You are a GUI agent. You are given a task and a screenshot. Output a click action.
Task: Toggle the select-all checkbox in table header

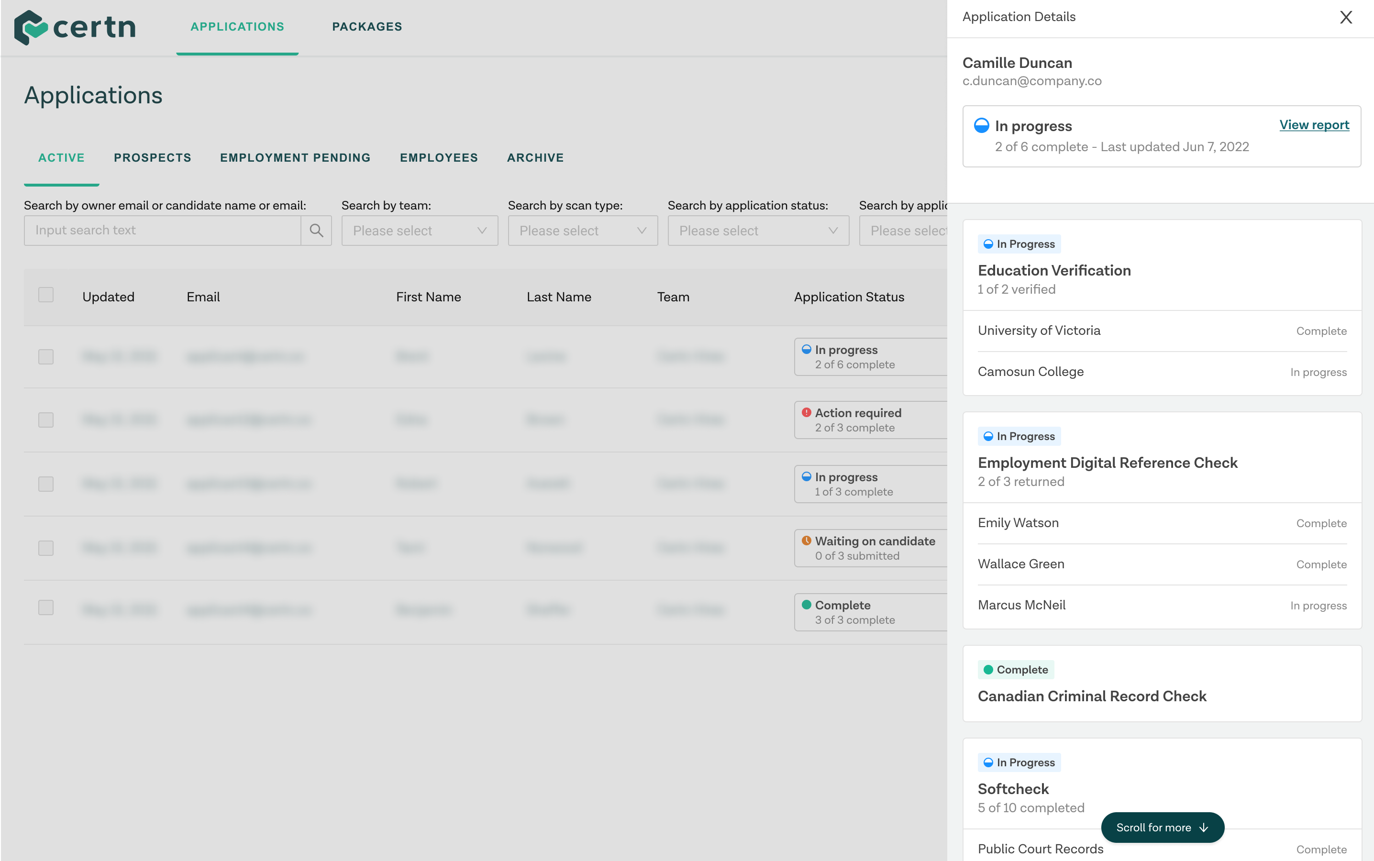(45, 295)
